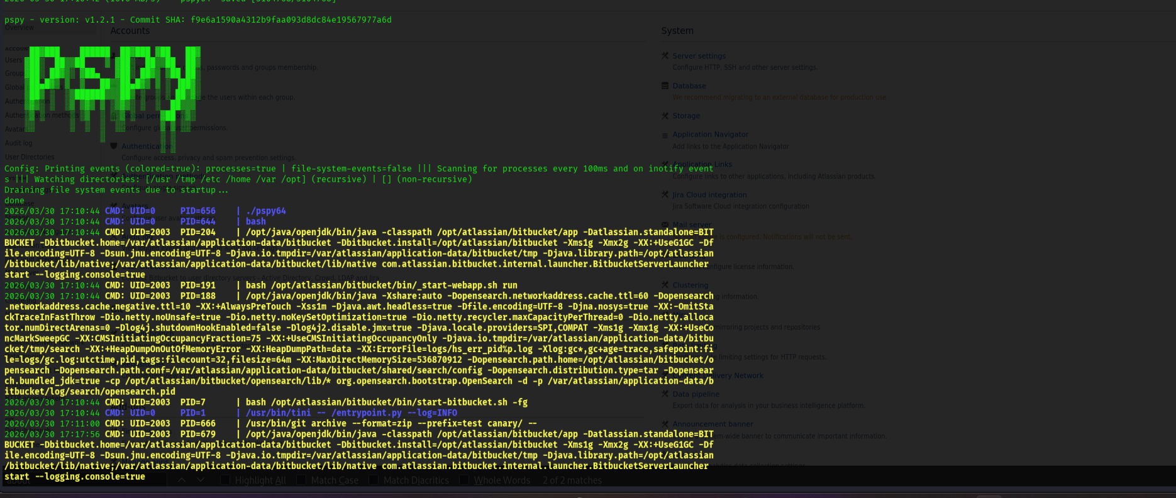Click the PID=679 java command line
Viewport: 1176px width, 498px height.
(x=359, y=455)
